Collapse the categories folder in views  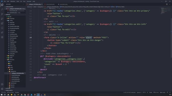[13, 71]
